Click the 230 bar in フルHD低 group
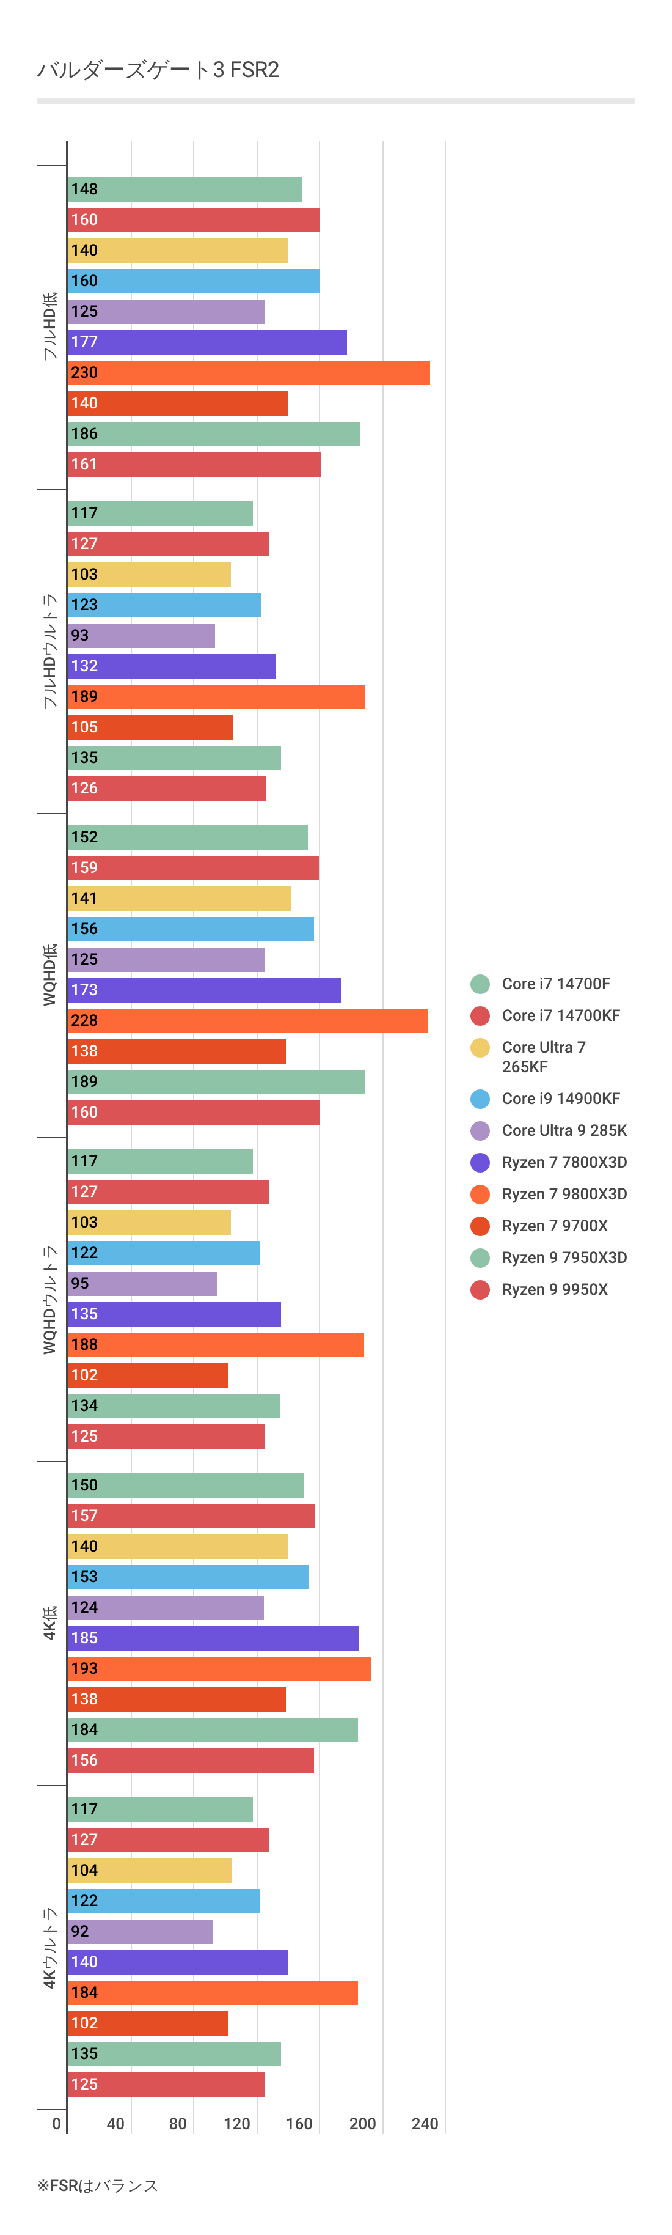Image resolution: width=672 pixels, height=2235 pixels. pos(249,373)
